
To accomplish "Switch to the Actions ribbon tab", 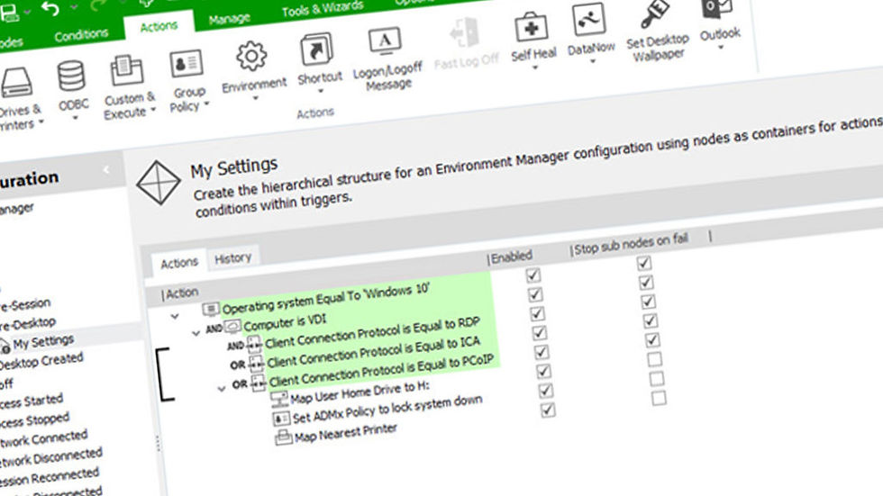I will tap(159, 26).
